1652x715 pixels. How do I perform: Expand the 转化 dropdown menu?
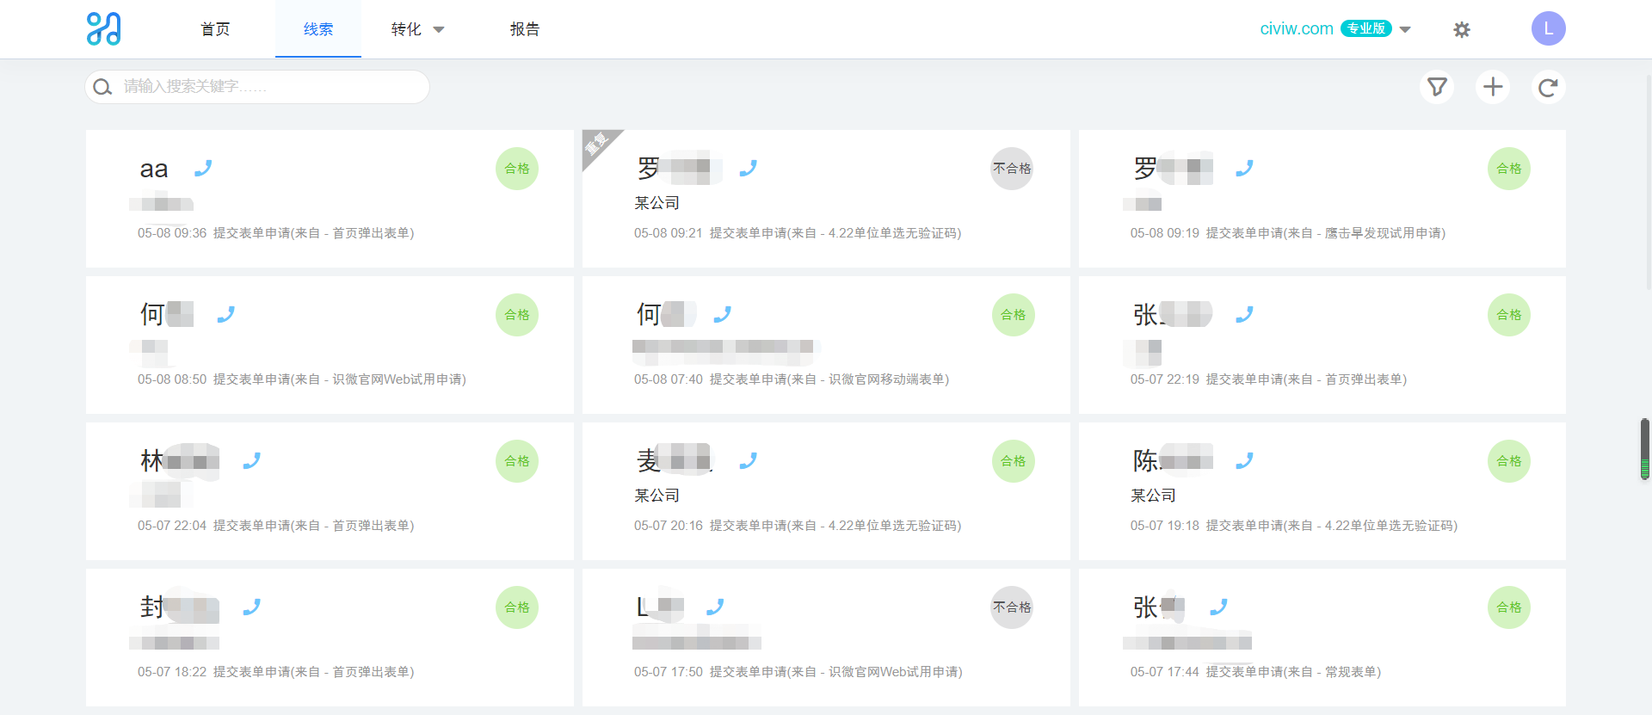[x=417, y=29]
